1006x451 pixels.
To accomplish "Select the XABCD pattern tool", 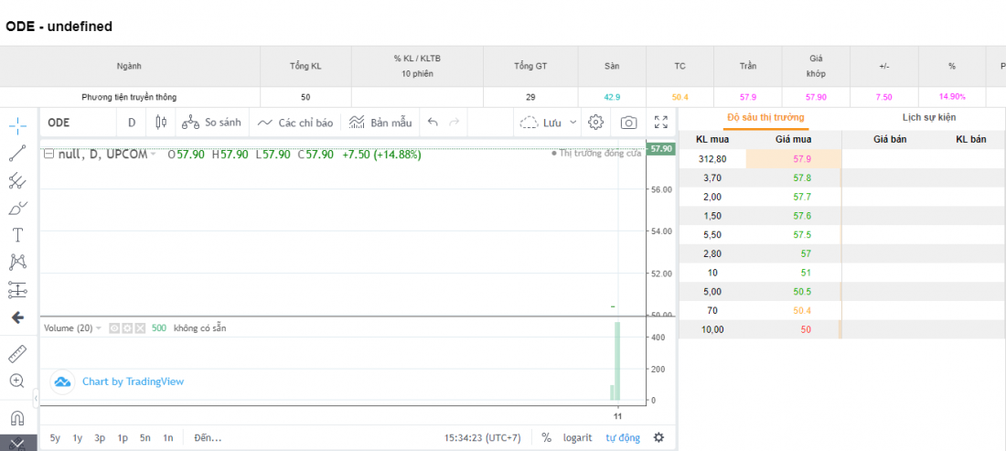I will pyautogui.click(x=18, y=263).
